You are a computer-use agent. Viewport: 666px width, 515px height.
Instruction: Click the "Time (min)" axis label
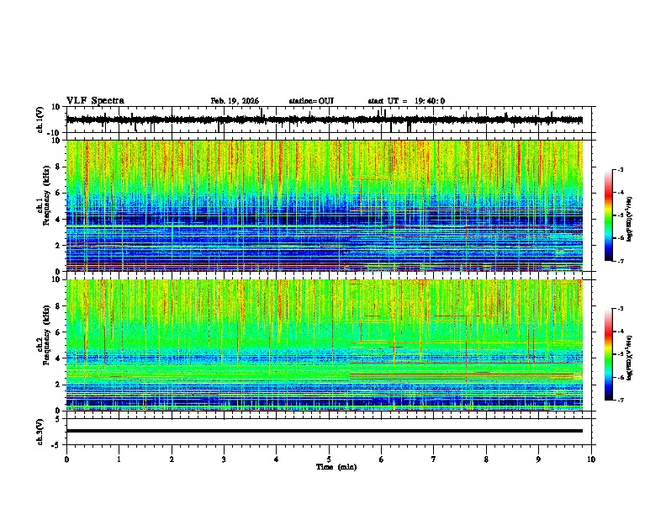pyautogui.click(x=336, y=467)
